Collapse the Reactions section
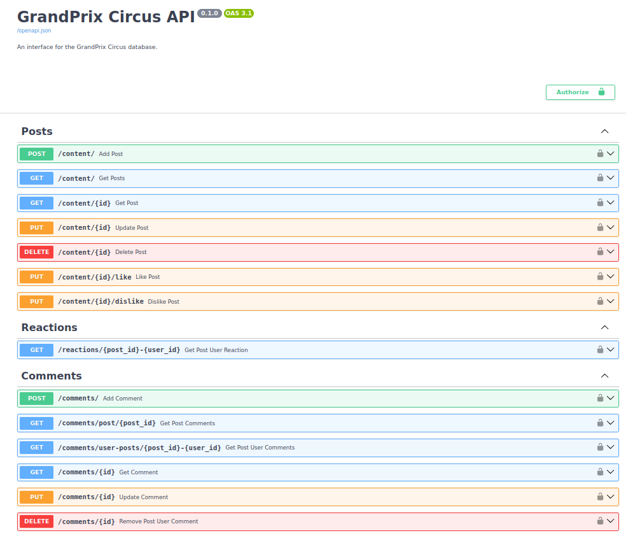626x538 pixels. click(x=604, y=327)
